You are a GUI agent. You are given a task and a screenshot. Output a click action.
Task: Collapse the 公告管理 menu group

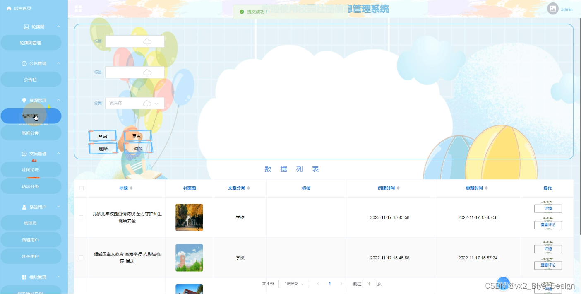click(58, 63)
